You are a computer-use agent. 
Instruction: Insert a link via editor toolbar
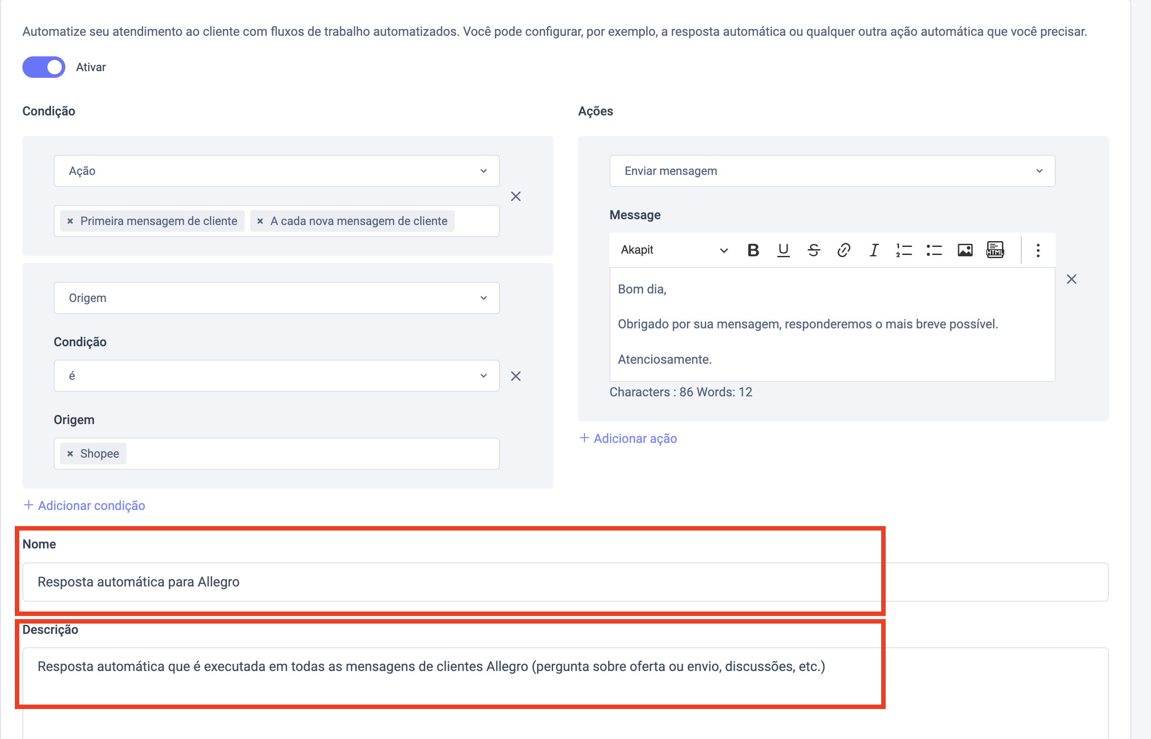click(x=843, y=250)
